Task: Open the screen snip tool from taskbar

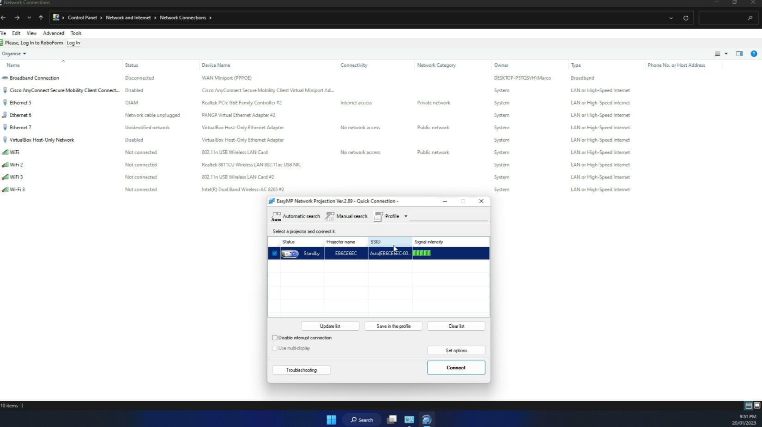Action: [409, 420]
